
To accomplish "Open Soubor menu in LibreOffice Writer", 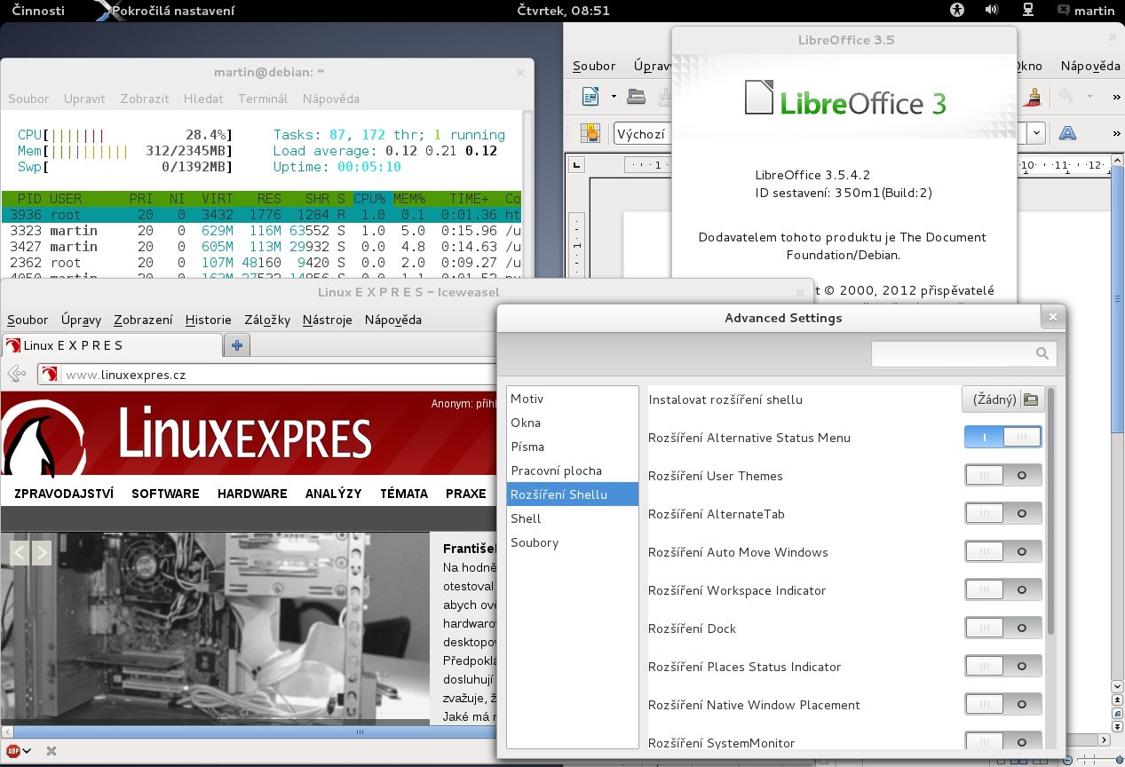I will pos(594,66).
